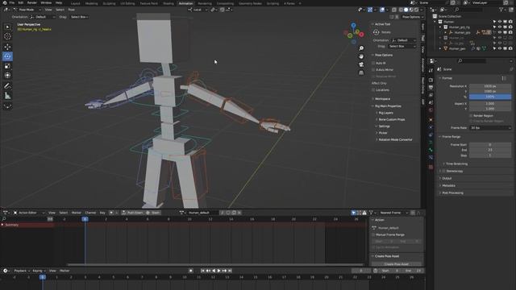Click the red X axis on navigation gizmo

(x=361, y=34)
